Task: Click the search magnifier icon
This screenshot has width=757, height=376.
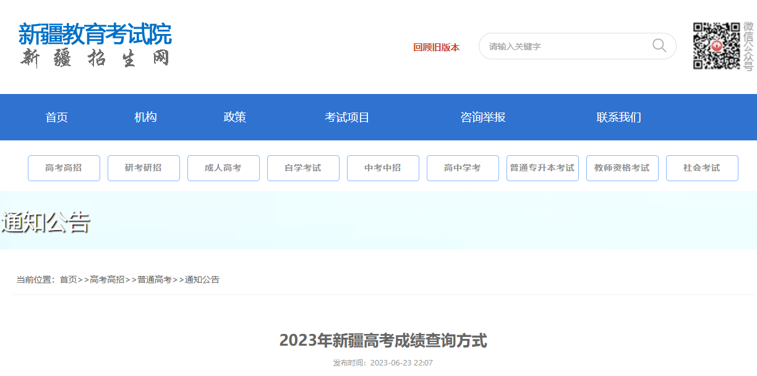Action: (x=659, y=46)
